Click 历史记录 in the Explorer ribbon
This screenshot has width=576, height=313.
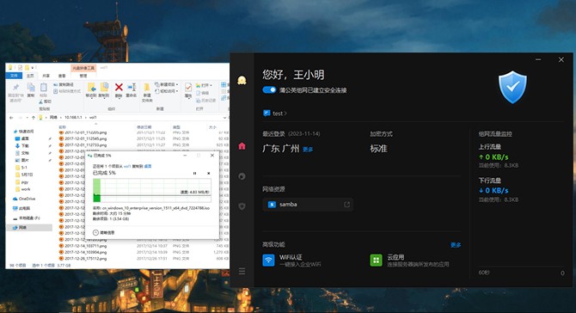click(x=205, y=101)
